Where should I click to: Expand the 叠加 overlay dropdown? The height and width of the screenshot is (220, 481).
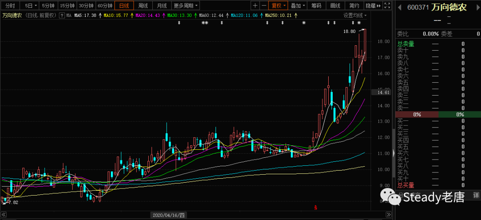click(x=298, y=6)
